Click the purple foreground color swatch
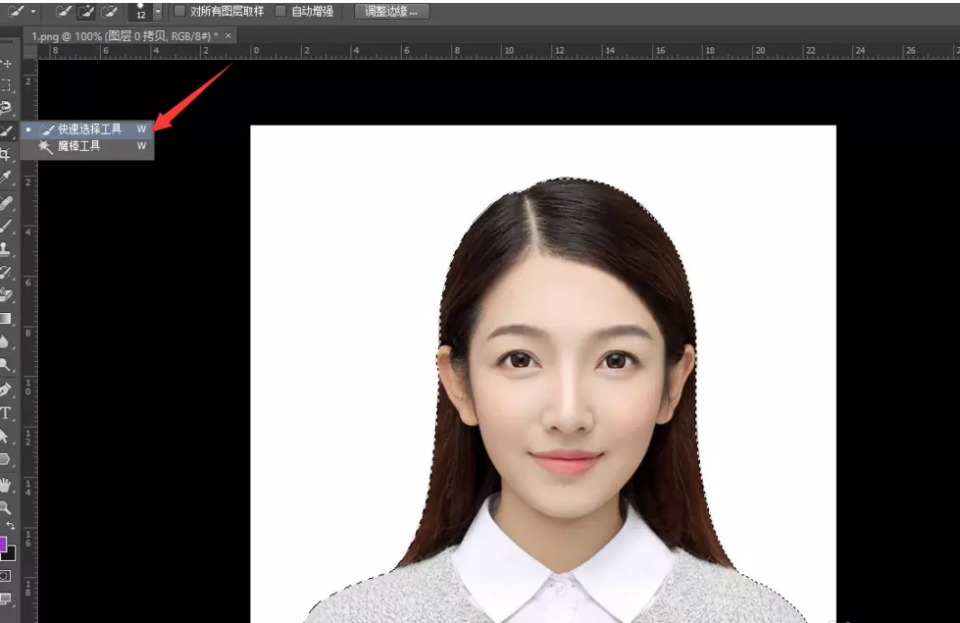 3,543
